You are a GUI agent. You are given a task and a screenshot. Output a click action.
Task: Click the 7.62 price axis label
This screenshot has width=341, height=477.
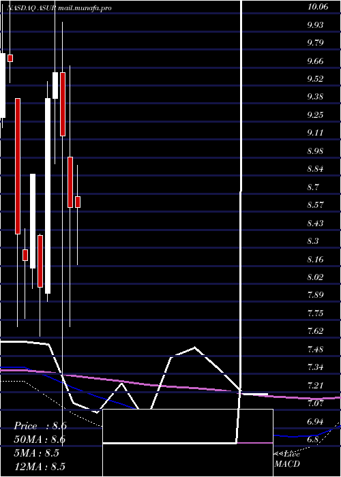(315, 330)
